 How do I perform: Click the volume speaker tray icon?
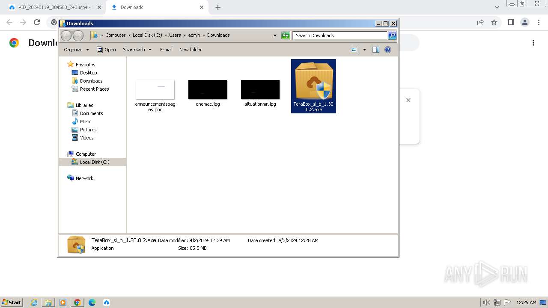487,302
